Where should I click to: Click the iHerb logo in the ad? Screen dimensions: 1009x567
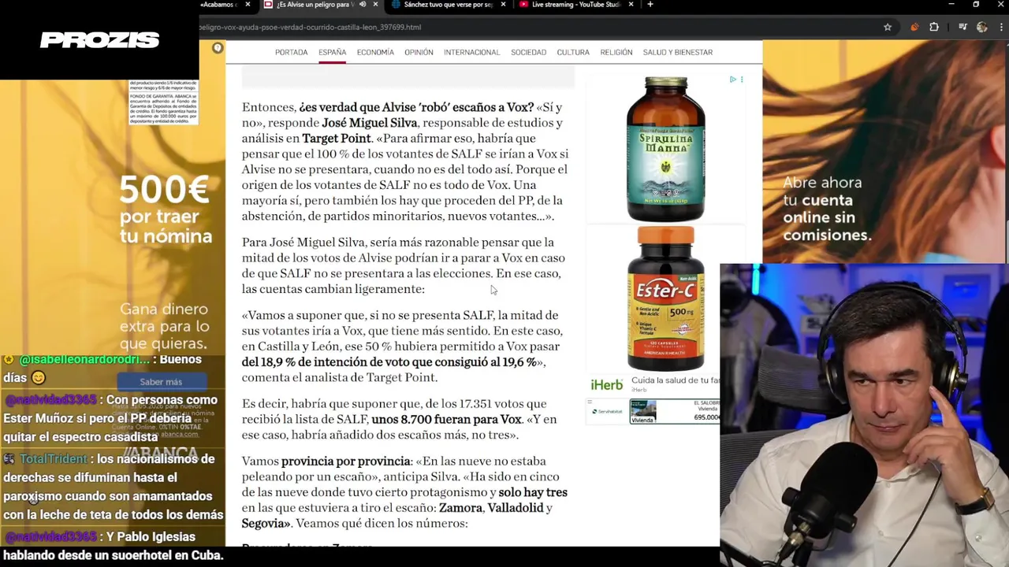[607, 384]
